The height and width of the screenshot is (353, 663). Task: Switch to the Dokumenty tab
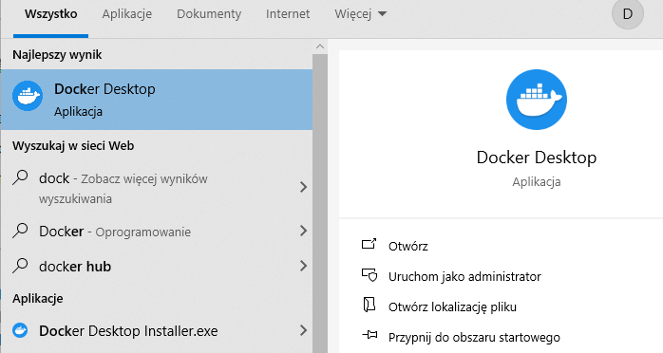pos(209,14)
